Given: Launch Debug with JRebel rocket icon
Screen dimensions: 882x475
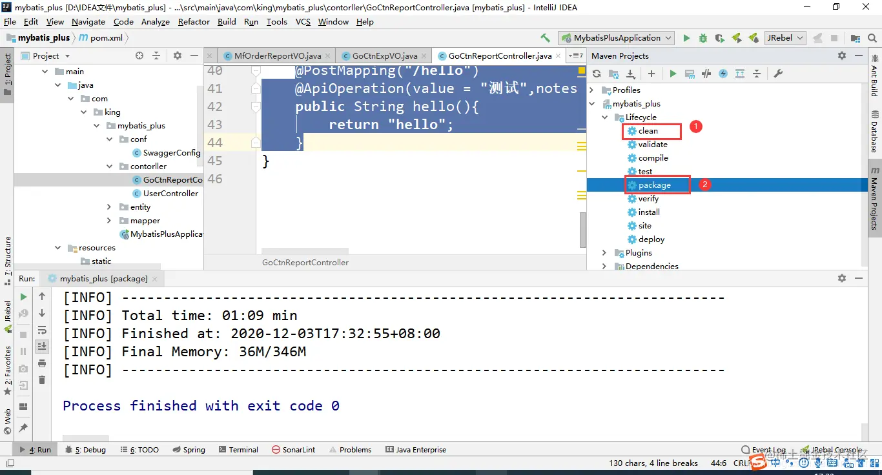Looking at the screenshot, I should pyautogui.click(x=753, y=38).
